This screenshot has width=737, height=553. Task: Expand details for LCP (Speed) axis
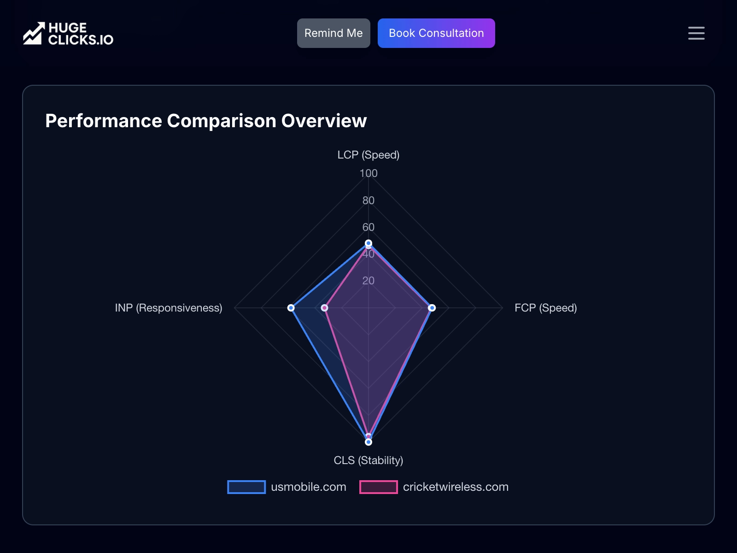click(x=368, y=155)
